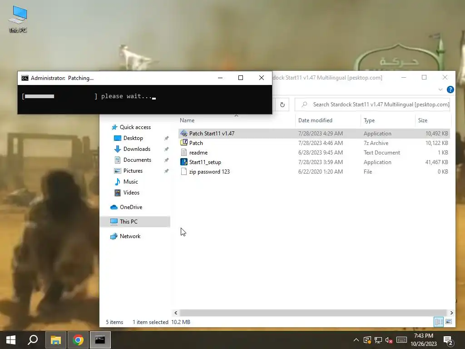Open Quick access in navigation pane
The image size is (465, 349).
135,127
